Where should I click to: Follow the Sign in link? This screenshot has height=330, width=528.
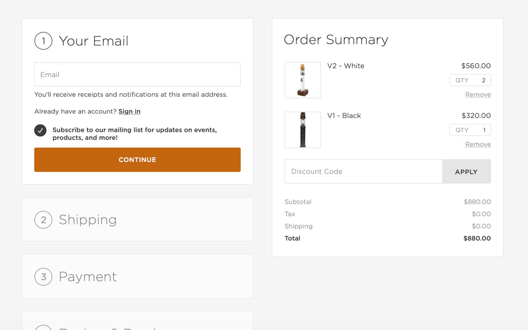click(129, 111)
